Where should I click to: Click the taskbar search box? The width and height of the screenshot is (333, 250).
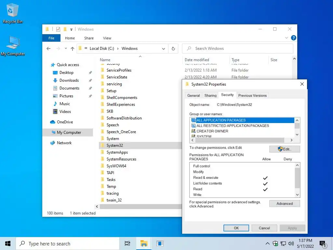tap(68, 243)
